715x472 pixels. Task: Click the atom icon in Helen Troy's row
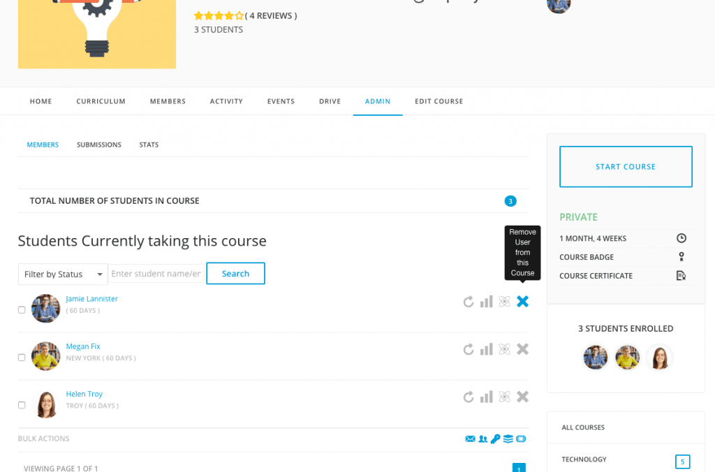tap(504, 397)
